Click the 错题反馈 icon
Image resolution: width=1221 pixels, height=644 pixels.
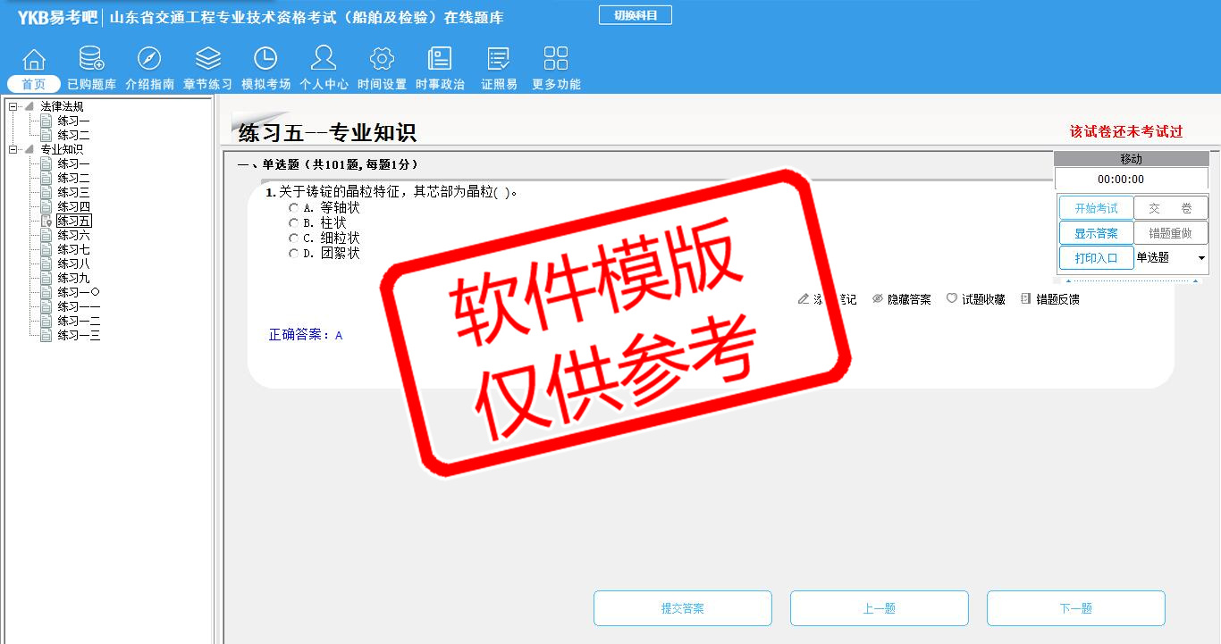(1026, 299)
